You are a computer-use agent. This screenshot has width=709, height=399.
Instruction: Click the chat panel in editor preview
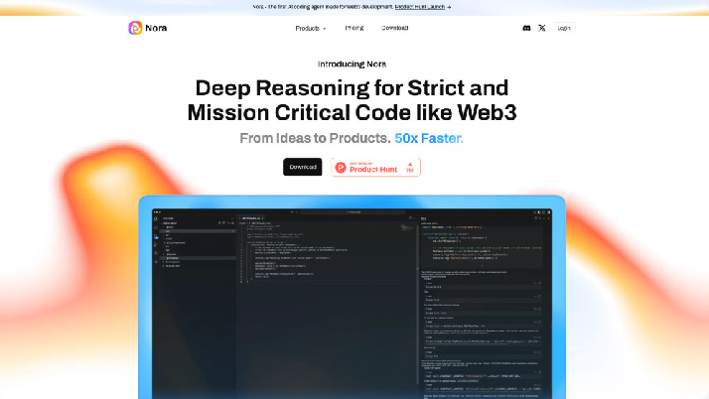(x=482, y=298)
